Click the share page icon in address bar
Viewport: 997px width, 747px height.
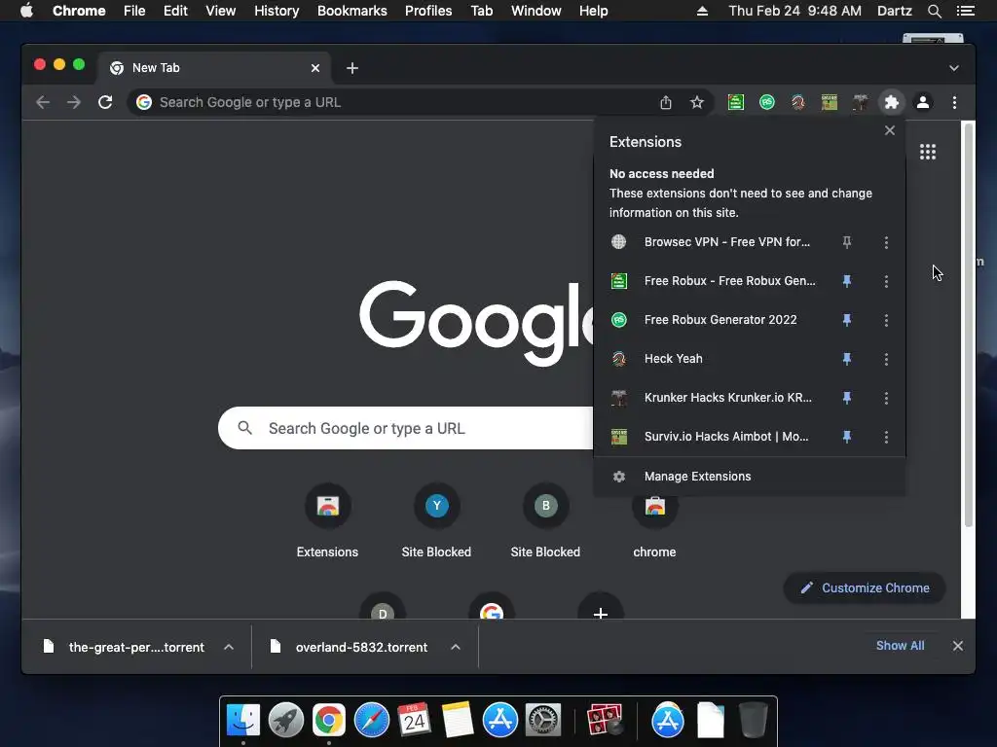666,102
